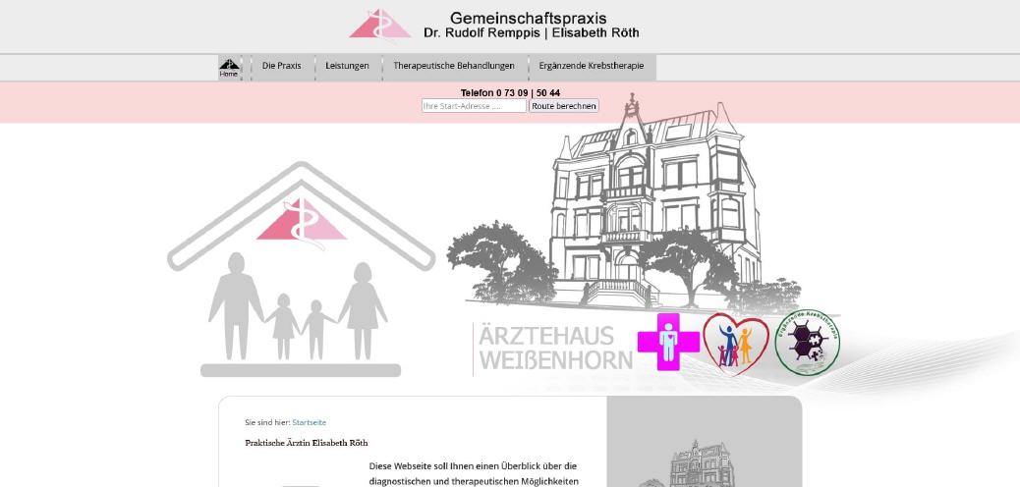
Task: Open the green circular Krebstherapie badge
Action: 807,342
